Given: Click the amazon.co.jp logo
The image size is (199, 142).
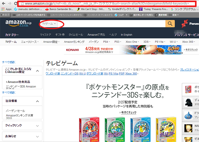Looking at the screenshot, I should [18, 24].
